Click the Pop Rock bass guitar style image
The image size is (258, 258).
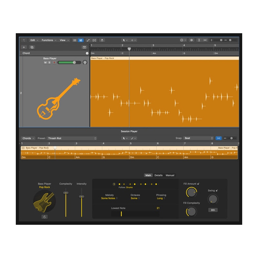click(x=45, y=201)
